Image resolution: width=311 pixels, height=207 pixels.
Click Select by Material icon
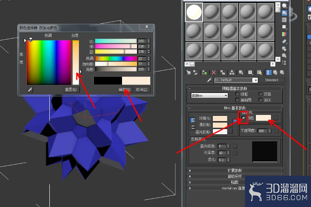pyautogui.click(x=284, y=55)
